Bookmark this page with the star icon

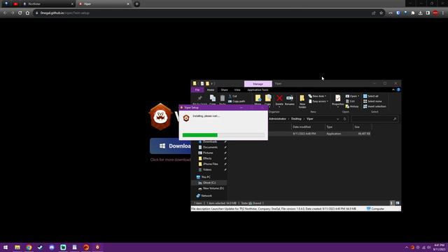click(x=381, y=13)
